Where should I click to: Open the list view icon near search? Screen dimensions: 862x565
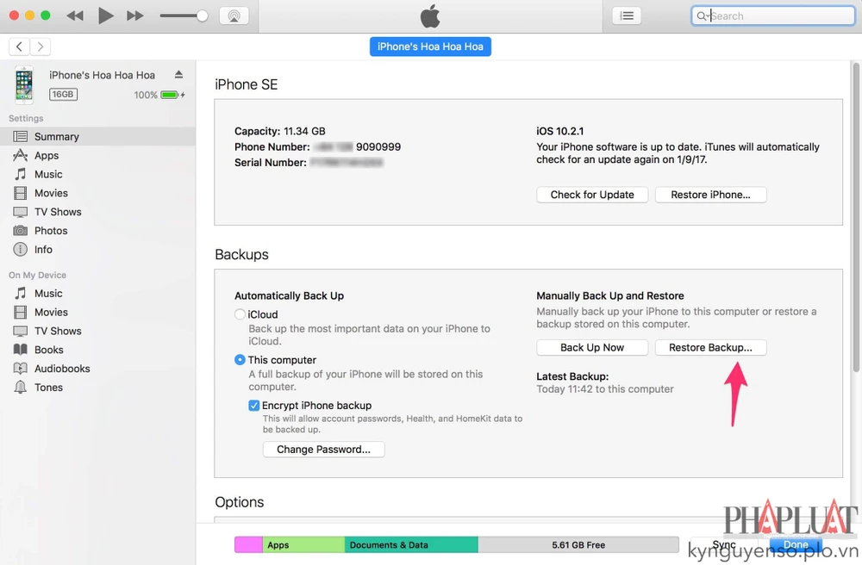[627, 16]
